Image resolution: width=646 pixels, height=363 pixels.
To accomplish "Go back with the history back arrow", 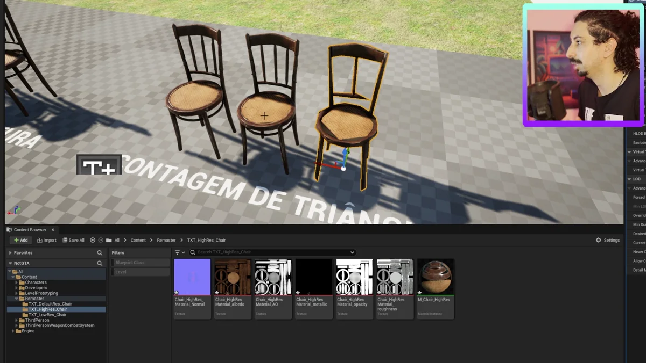I will (x=93, y=240).
